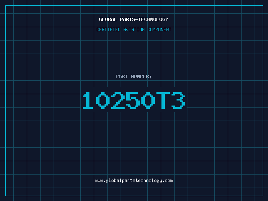Click the word CERTIFIED in the subtitle
The image size is (268, 201).
point(109,29)
